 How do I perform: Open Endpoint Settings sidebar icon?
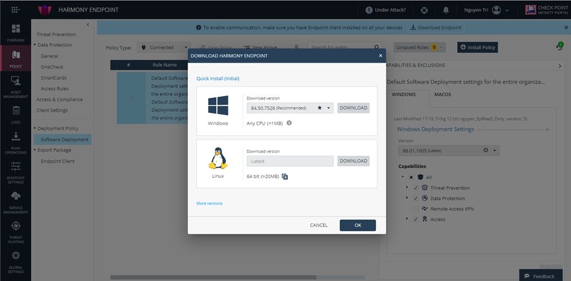tap(16, 166)
